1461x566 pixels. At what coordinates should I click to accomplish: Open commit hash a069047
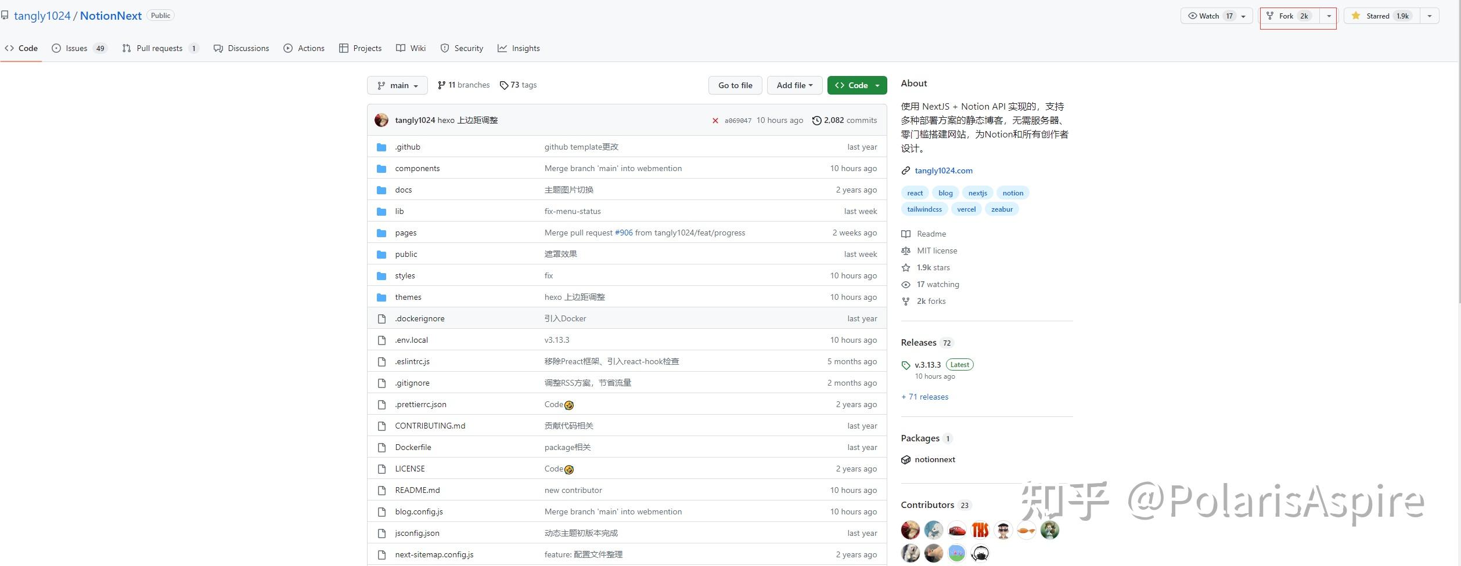[738, 121]
